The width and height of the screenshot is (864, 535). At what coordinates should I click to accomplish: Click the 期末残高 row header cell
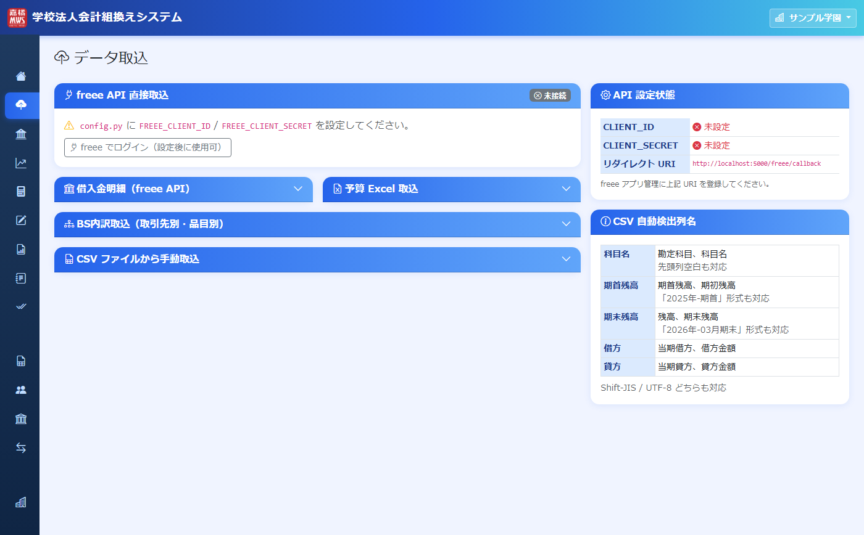[x=628, y=324]
